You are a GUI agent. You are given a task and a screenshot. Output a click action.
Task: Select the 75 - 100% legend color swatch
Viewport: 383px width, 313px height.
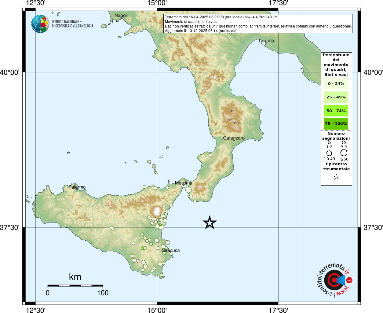(x=336, y=124)
